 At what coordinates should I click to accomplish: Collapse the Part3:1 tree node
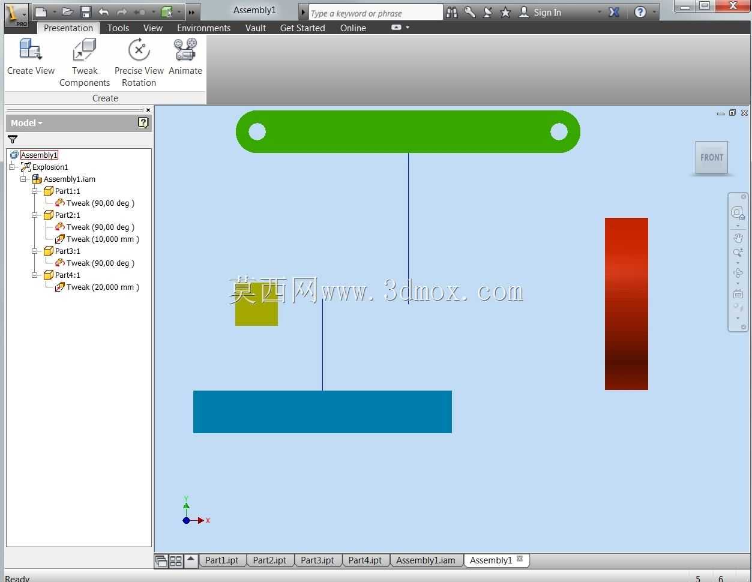coord(35,251)
